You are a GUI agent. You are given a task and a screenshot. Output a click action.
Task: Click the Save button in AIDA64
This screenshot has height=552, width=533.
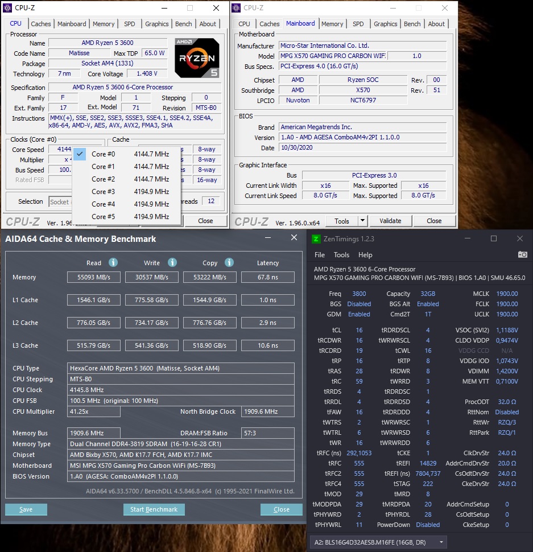26,509
